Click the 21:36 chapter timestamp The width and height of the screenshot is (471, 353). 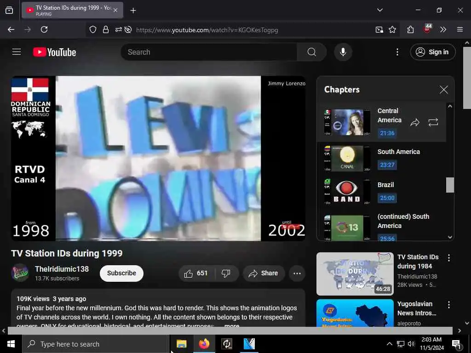tap(387, 133)
